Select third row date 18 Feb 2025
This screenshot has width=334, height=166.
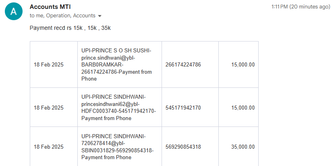click(54, 147)
